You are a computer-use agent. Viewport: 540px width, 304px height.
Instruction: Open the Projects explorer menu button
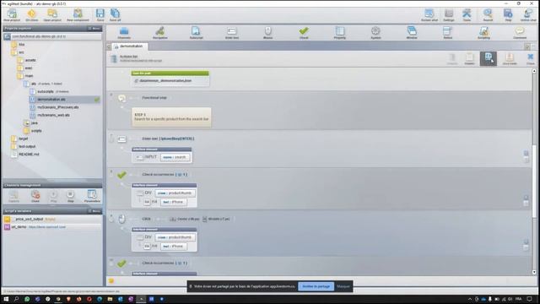point(94,28)
